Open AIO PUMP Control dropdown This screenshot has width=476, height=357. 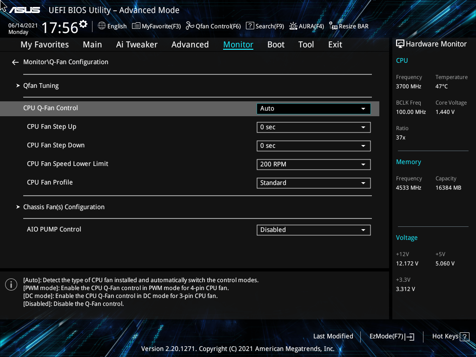(x=314, y=230)
